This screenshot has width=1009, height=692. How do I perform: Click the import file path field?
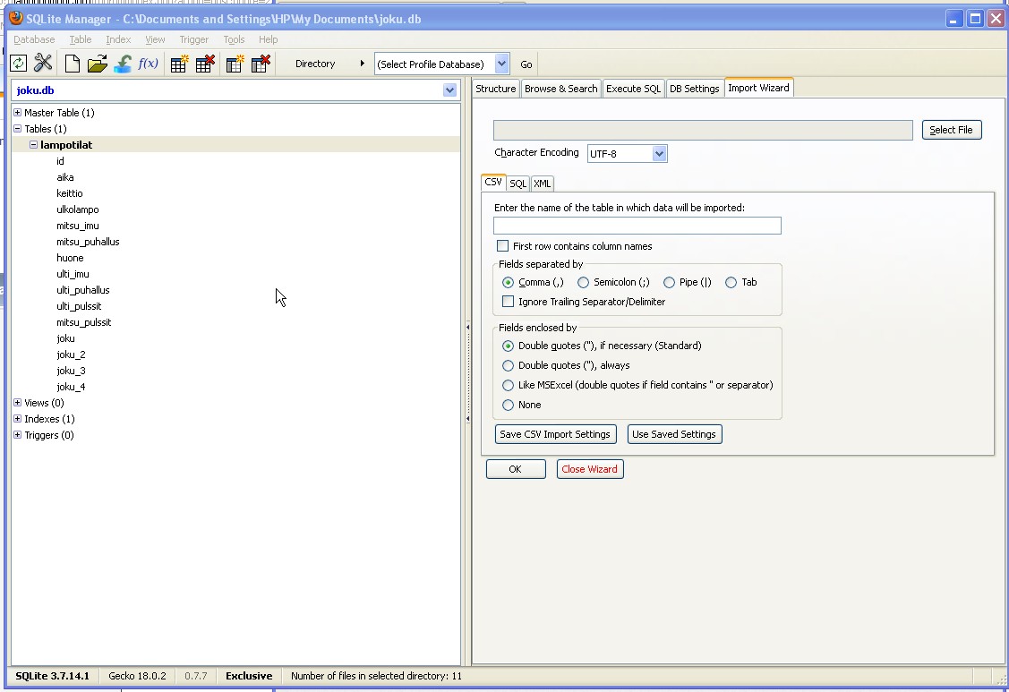(x=703, y=130)
